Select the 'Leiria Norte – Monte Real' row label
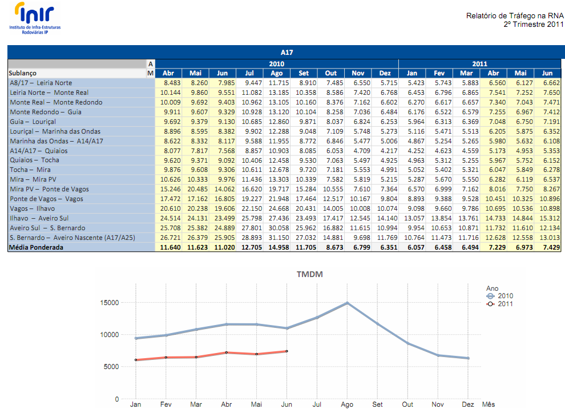This screenshot has width=565, height=413. [49, 93]
